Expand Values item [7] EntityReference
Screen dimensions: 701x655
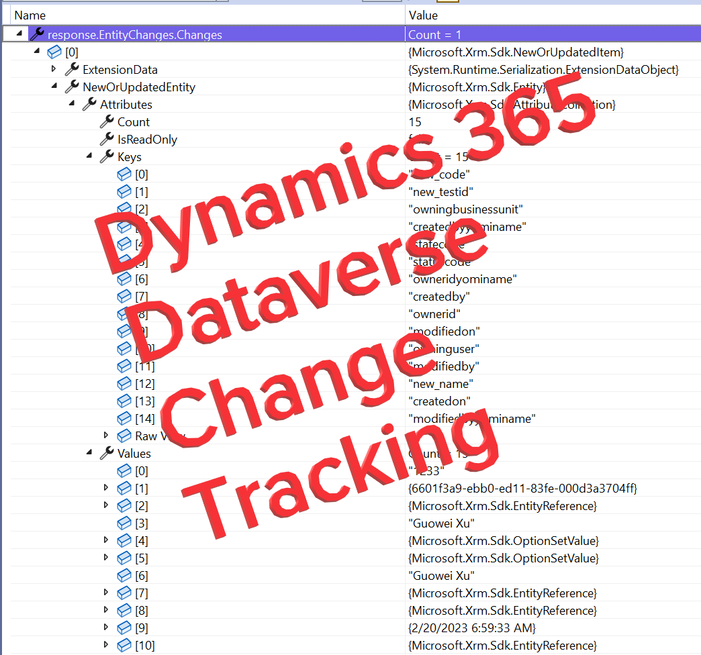tap(106, 592)
